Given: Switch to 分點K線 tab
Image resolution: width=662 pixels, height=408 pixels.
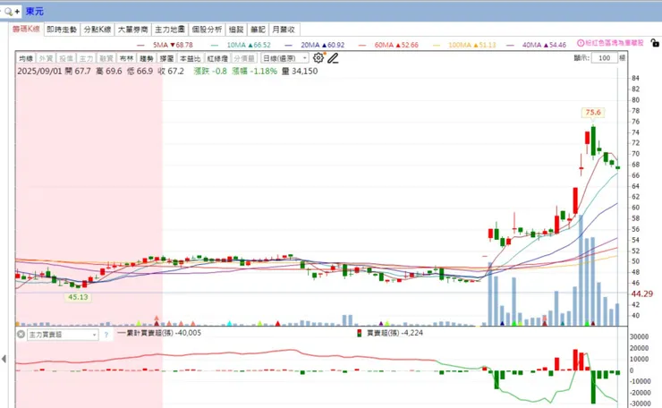Looking at the screenshot, I should click(98, 30).
